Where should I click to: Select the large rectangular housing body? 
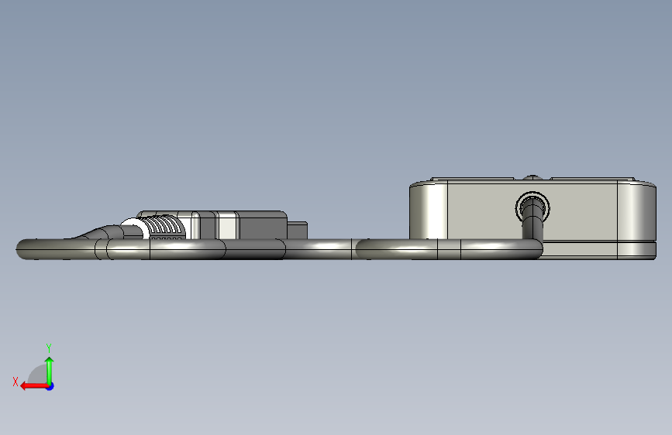tap(532, 219)
